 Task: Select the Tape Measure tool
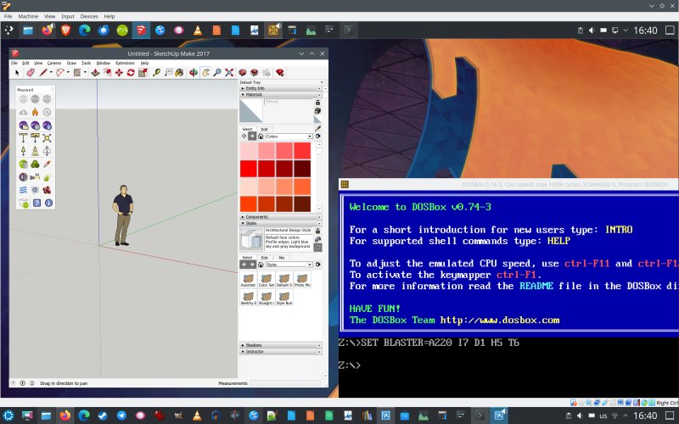tap(156, 73)
